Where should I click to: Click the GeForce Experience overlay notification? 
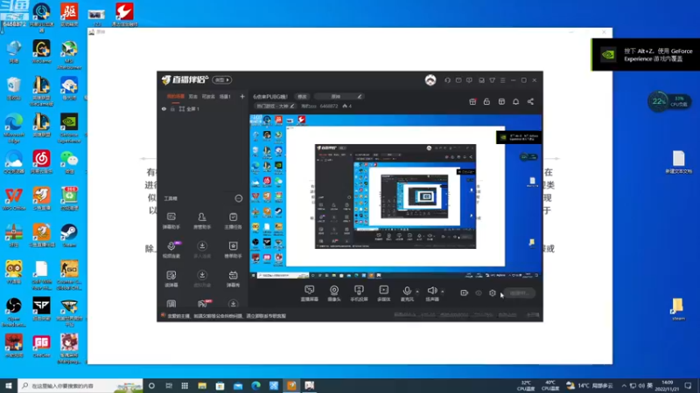click(646, 55)
